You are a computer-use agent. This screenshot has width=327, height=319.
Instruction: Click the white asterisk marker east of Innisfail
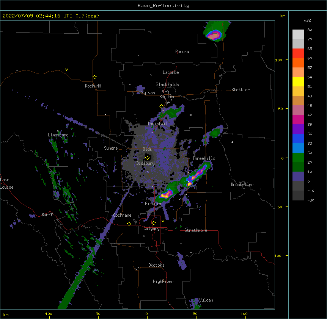point(190,115)
